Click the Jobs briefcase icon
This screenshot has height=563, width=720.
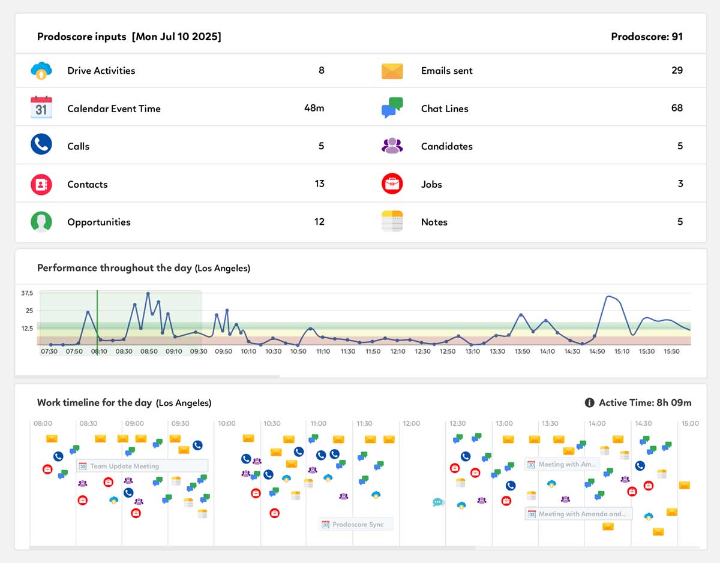pos(392,184)
